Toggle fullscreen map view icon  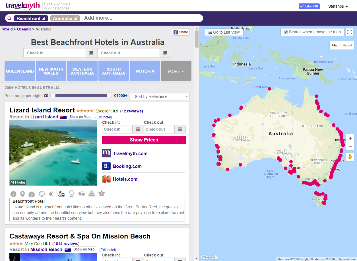tap(349, 32)
